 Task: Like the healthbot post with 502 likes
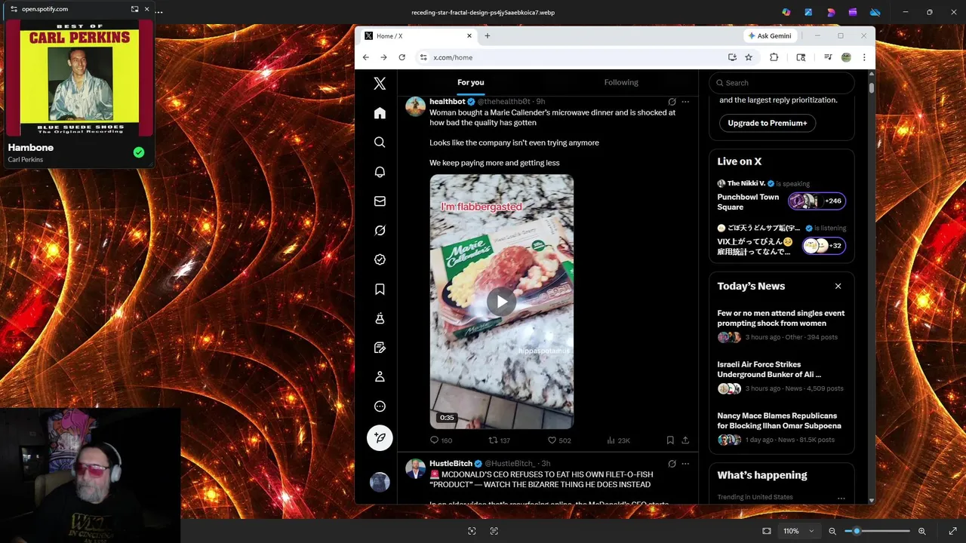tap(559, 440)
